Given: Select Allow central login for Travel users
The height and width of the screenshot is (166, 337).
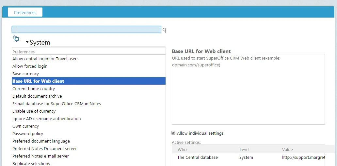Looking at the screenshot, I should pos(45,59).
